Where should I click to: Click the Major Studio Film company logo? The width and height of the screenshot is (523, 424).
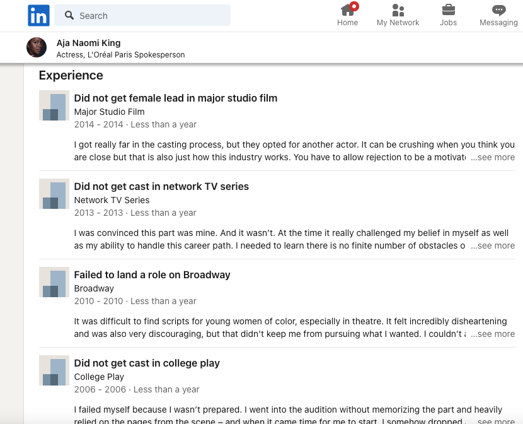click(x=54, y=105)
